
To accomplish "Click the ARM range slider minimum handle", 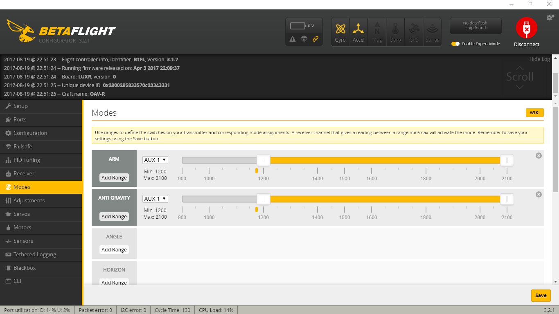I will (264, 160).
